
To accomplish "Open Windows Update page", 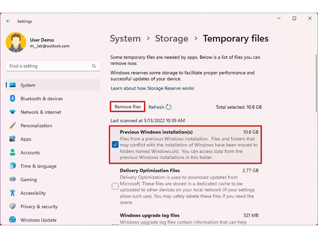I will tap(53, 220).
